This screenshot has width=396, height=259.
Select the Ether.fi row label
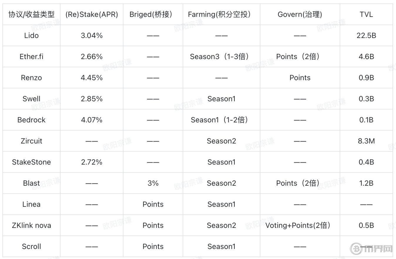tap(31, 57)
